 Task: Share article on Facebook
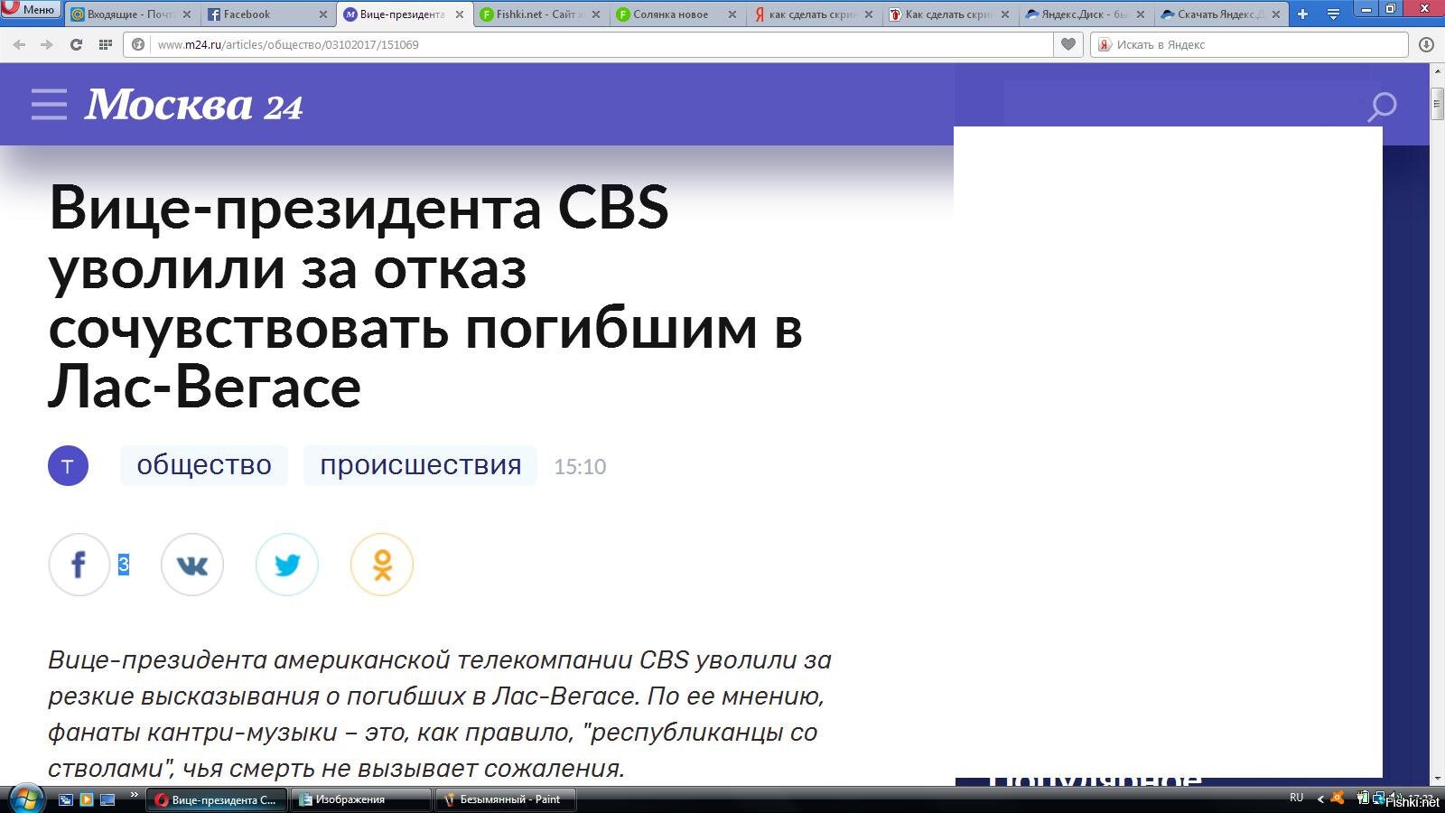[x=79, y=565]
